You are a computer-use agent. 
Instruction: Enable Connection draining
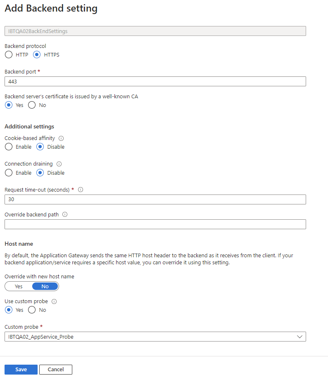click(x=8, y=173)
